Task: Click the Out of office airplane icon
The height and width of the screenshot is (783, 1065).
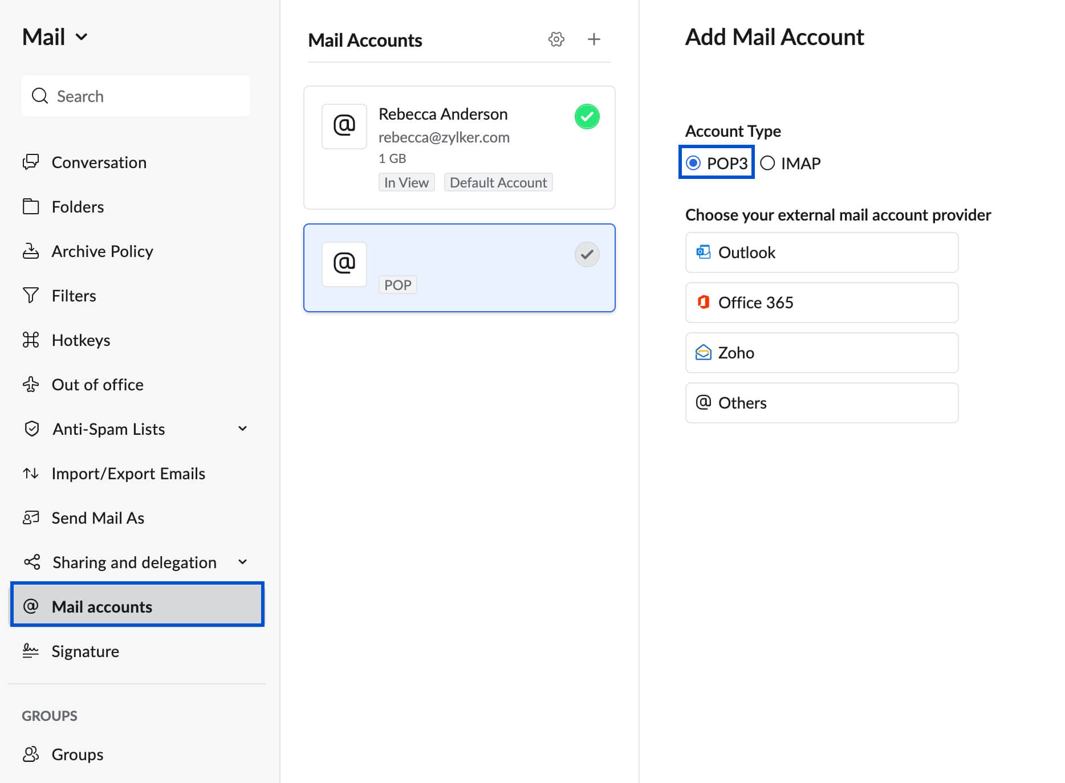Action: click(32, 384)
